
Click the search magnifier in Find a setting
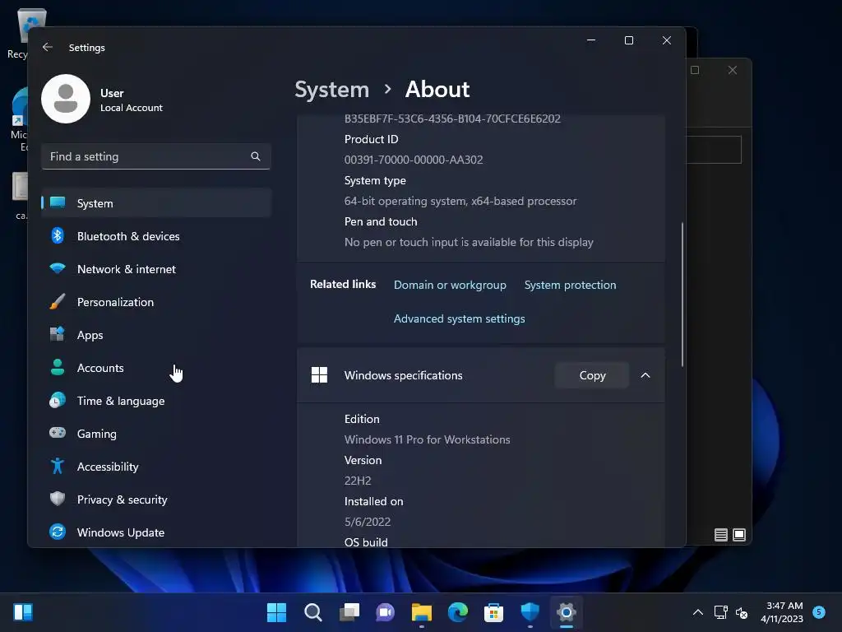coord(256,156)
